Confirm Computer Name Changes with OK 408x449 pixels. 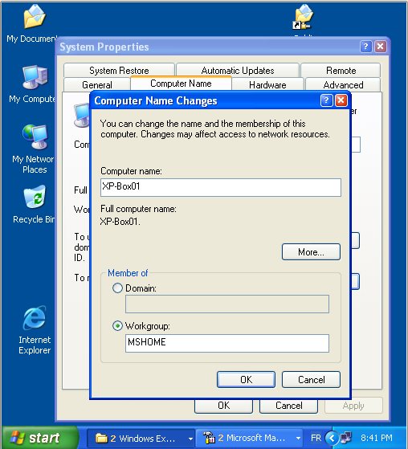pos(247,380)
